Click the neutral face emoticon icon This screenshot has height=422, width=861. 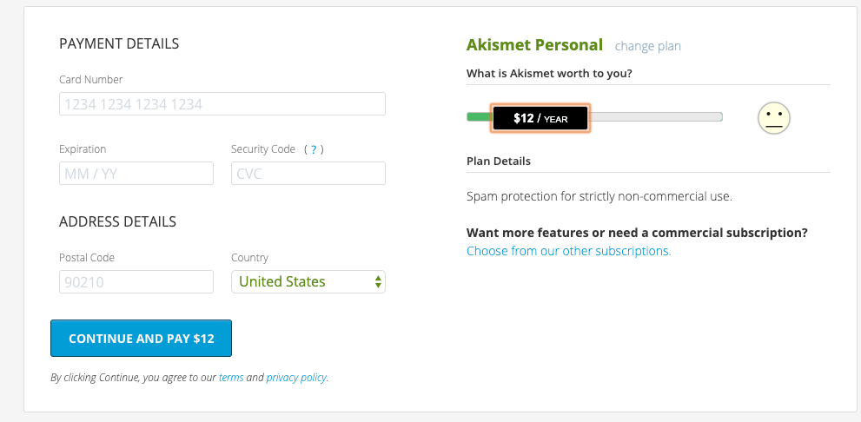773,117
